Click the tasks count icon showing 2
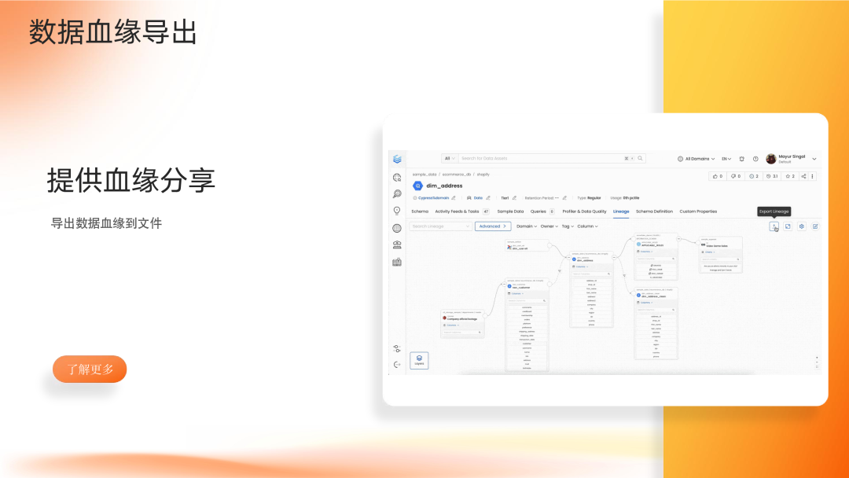849x478 pixels. pos(753,176)
